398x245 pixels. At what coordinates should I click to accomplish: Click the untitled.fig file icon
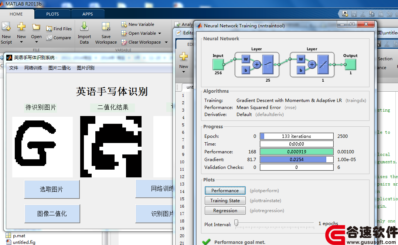(x=8, y=242)
